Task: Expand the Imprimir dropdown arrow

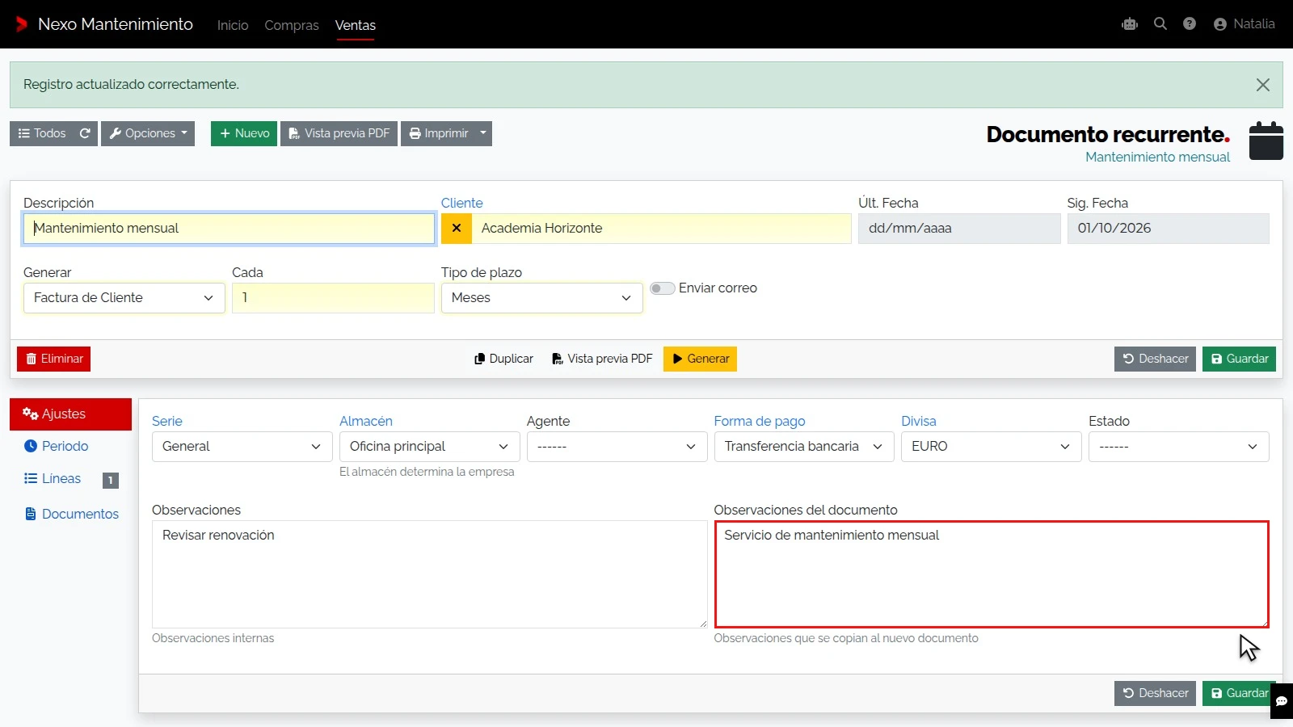Action: tap(483, 133)
